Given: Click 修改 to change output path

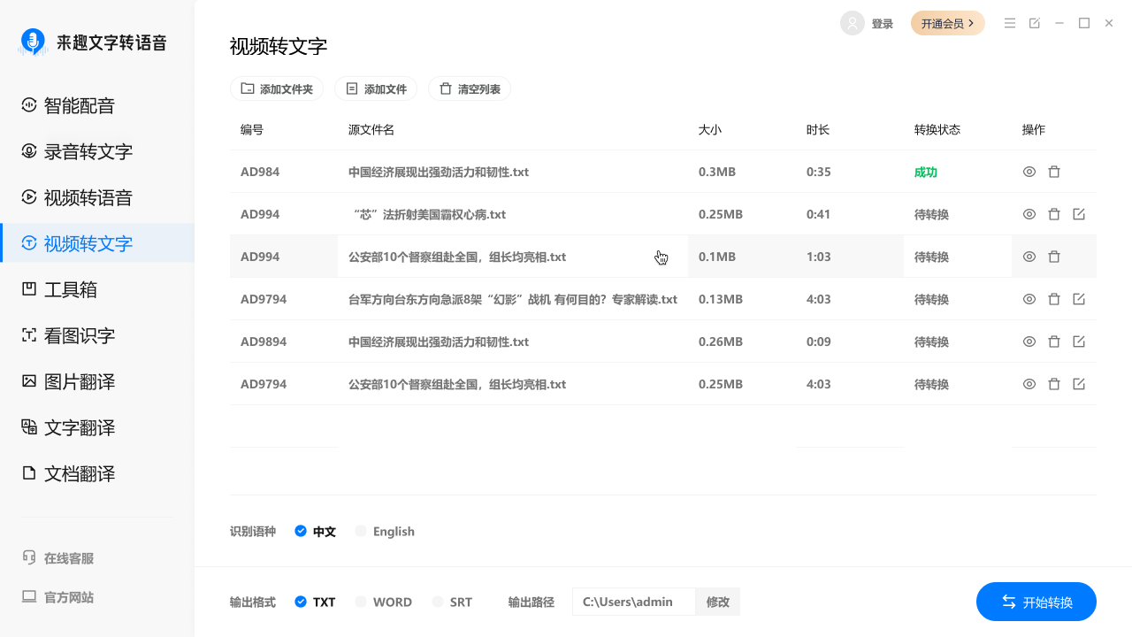Looking at the screenshot, I should (x=718, y=602).
